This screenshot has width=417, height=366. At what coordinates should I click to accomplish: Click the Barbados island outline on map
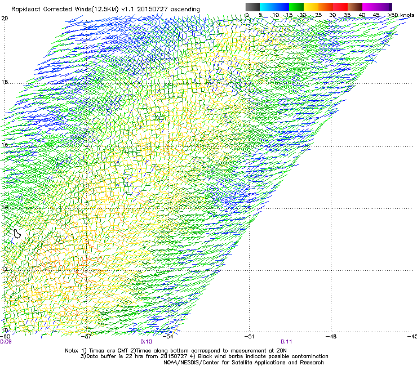(x=17, y=234)
